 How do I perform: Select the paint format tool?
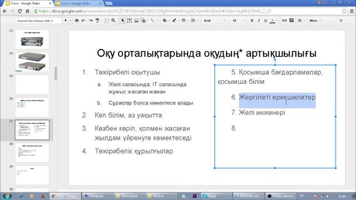click(x=97, y=21)
